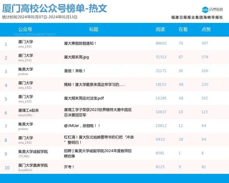Click 在看 value 76
The image size is (229, 183).
(181, 43)
